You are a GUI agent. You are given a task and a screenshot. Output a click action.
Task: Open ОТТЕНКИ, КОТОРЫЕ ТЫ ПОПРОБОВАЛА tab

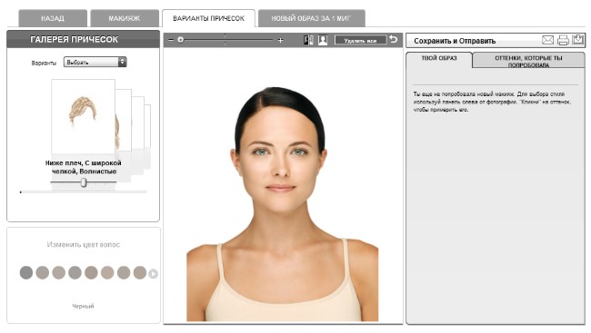(x=528, y=61)
